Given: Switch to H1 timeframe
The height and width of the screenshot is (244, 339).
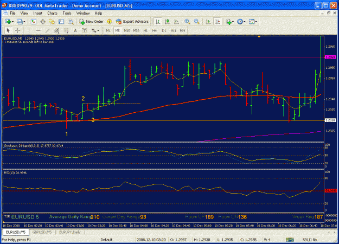Looking at the screenshot, I should point(145,31).
